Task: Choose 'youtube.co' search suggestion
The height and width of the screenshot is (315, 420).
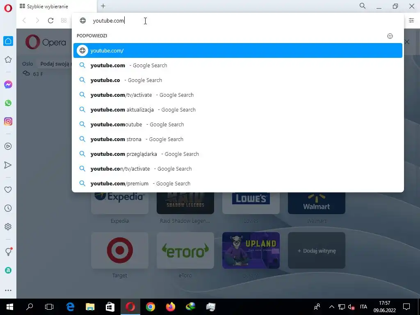Action: tap(238, 80)
